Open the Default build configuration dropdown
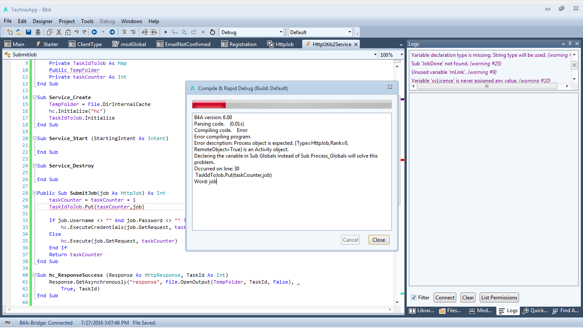Viewport: 583px width, 328px height. click(x=350, y=32)
